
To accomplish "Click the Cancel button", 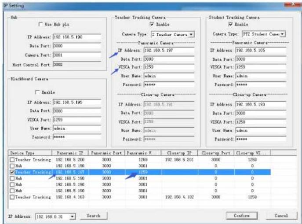I will [x=281, y=216].
